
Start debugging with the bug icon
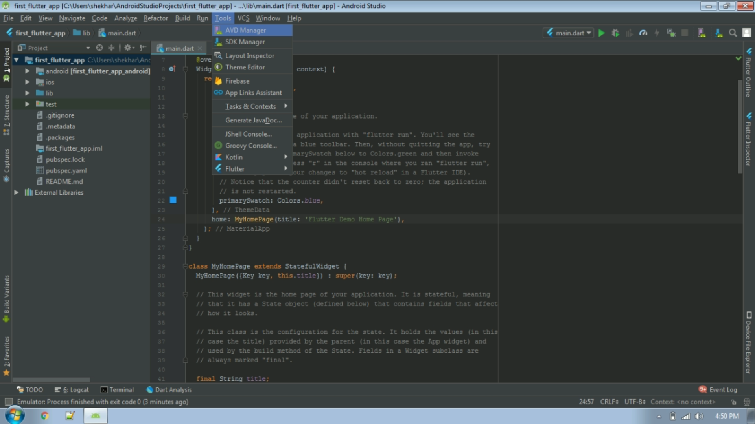pyautogui.click(x=615, y=33)
